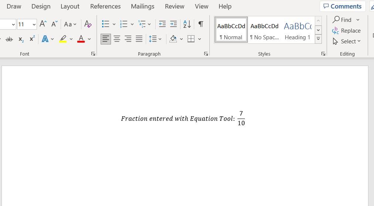
Task: Click the text 'Fraction entered with Equation Tool'
Action: (x=177, y=119)
